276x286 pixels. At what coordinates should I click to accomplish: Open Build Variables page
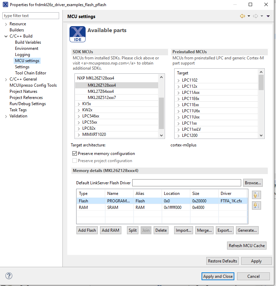(28, 42)
